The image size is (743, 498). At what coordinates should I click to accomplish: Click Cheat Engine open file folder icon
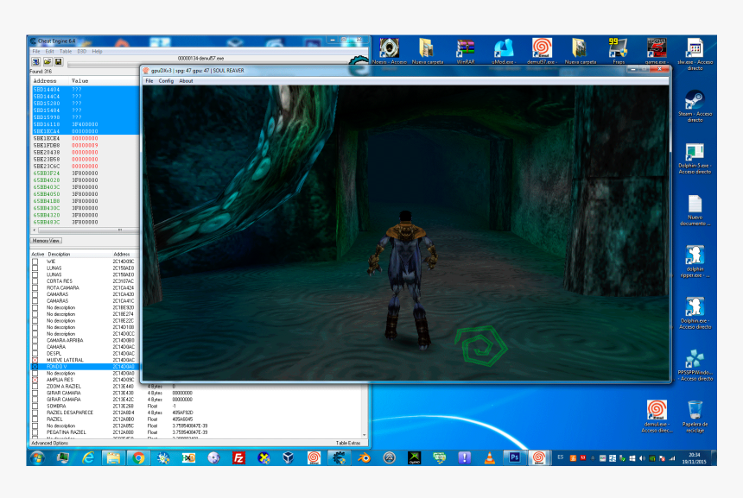pos(48,61)
